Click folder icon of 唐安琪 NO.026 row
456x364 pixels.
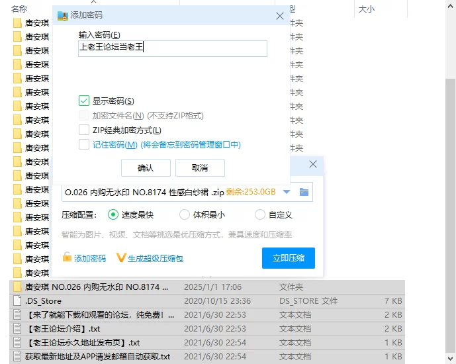(x=18, y=287)
